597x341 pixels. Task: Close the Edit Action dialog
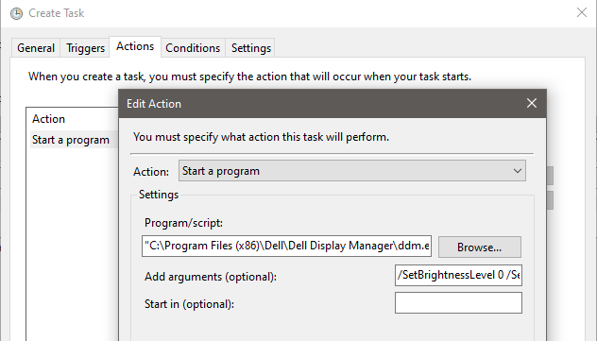tap(532, 103)
